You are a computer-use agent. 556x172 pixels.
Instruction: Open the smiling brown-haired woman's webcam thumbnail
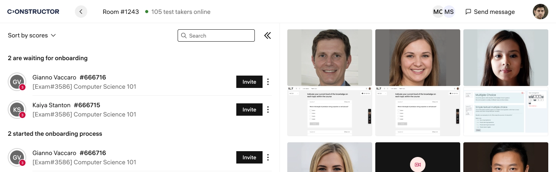pyautogui.click(x=418, y=57)
